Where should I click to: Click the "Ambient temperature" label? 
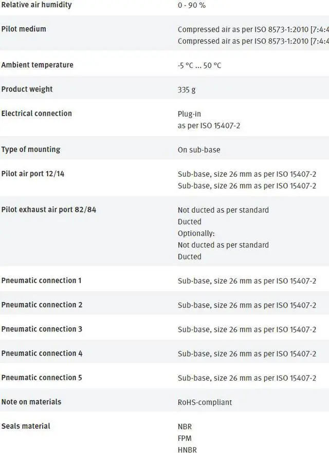[x=37, y=65]
